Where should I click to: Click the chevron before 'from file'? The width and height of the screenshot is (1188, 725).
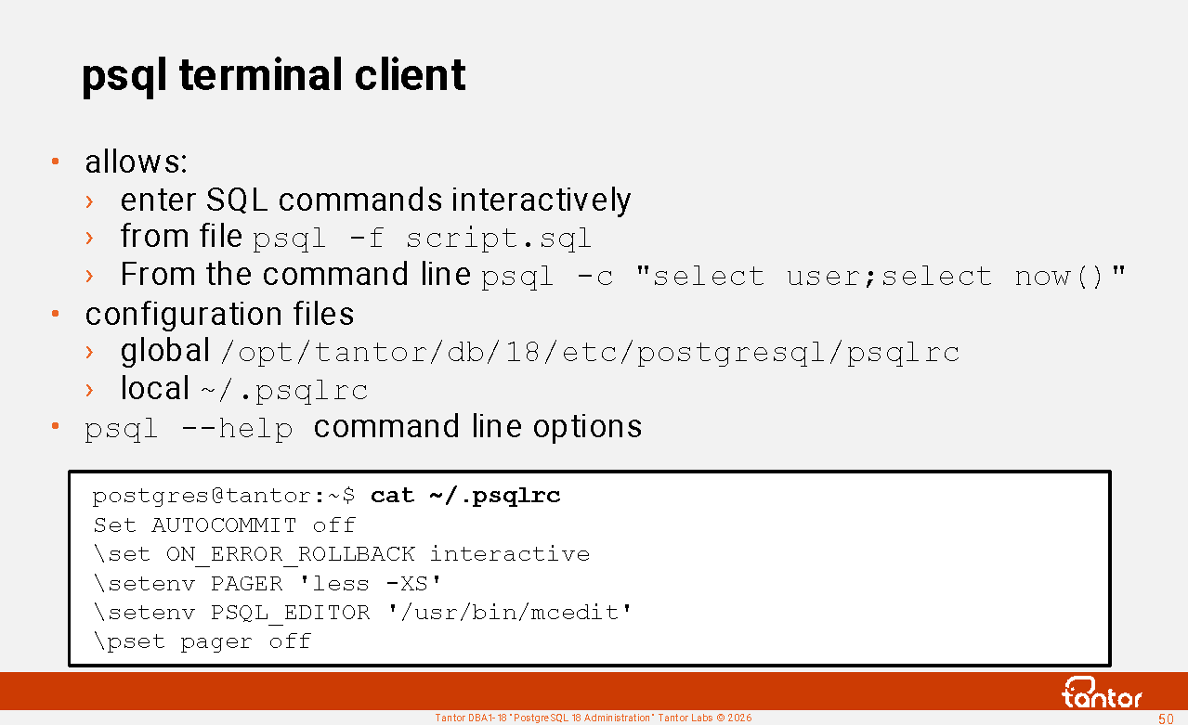coord(89,238)
